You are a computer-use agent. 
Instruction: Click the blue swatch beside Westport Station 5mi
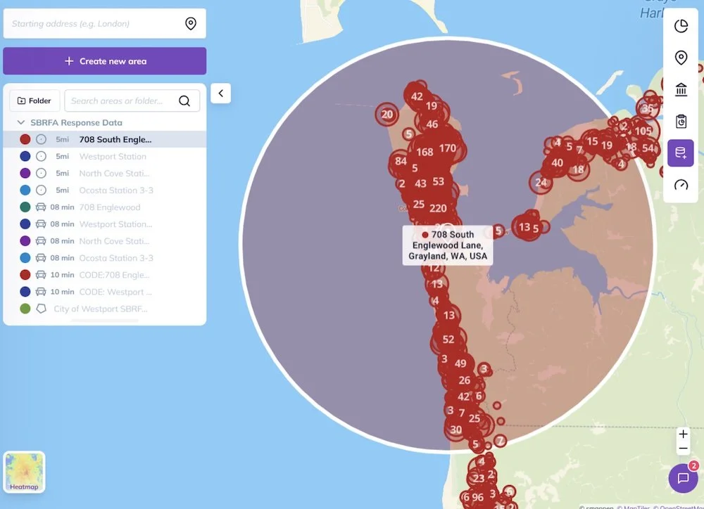pyautogui.click(x=25, y=157)
